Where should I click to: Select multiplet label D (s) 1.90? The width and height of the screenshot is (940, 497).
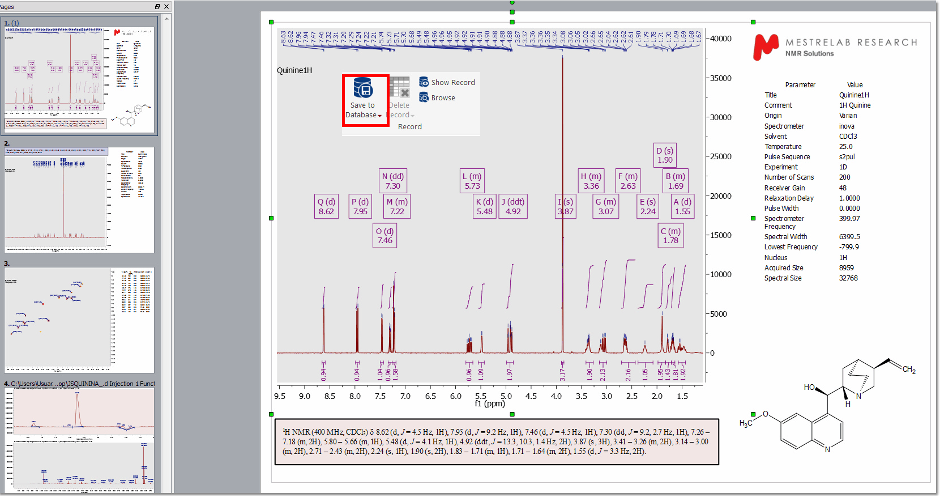(x=665, y=155)
